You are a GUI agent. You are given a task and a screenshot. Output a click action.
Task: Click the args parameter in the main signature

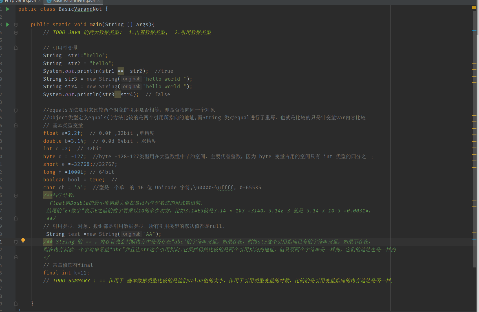pos(142,25)
